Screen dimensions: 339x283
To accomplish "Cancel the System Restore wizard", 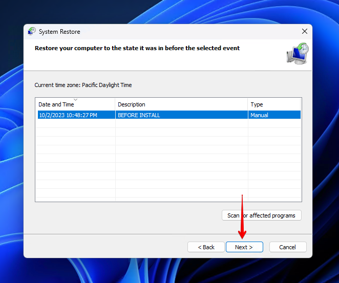I will (x=287, y=247).
